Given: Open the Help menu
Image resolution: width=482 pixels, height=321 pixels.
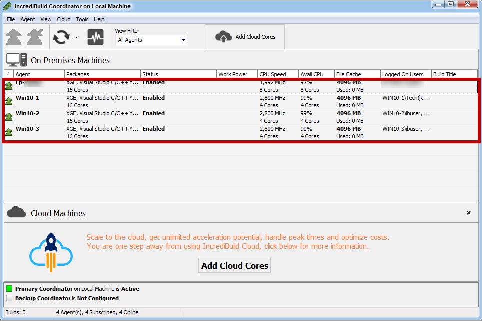Looking at the screenshot, I should click(99, 19).
